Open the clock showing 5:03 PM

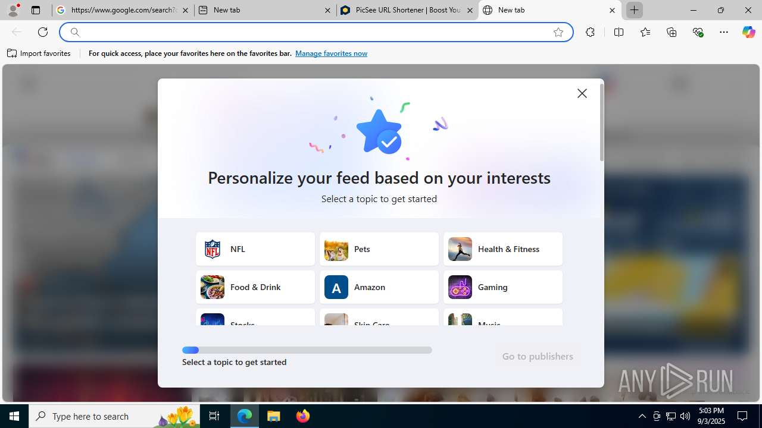711,416
